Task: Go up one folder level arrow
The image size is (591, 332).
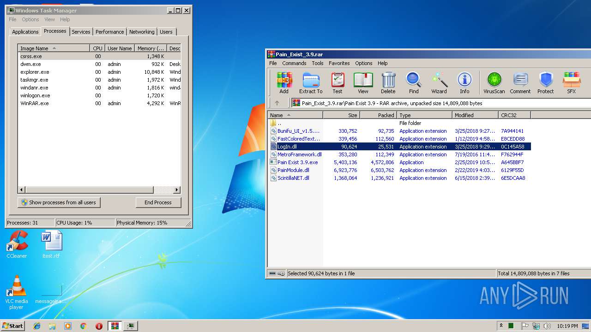Action: [277, 103]
